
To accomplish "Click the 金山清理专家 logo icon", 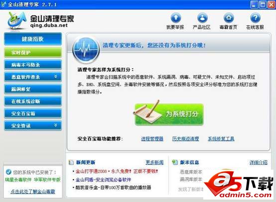I will (x=17, y=21).
